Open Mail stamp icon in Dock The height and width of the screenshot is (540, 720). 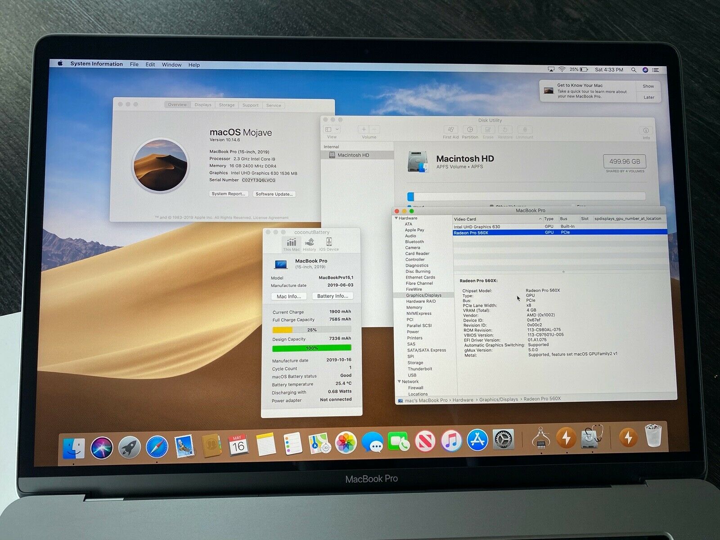[184, 446]
